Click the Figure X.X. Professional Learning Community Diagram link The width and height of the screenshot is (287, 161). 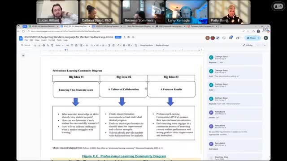[124, 156]
